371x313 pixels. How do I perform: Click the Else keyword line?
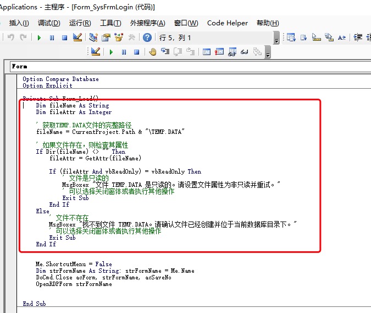[42, 211]
